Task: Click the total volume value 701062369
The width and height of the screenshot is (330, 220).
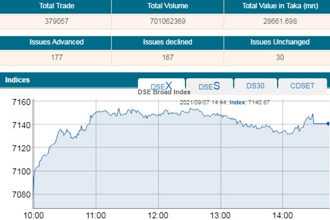Action: tap(168, 21)
